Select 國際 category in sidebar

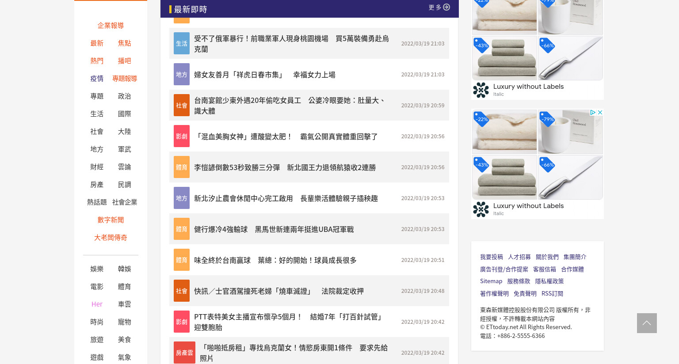click(124, 114)
